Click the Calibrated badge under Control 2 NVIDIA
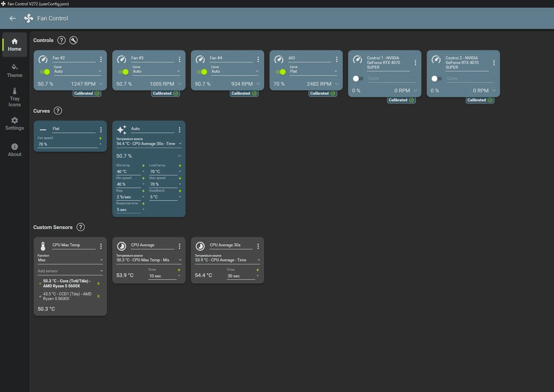 [x=480, y=100]
